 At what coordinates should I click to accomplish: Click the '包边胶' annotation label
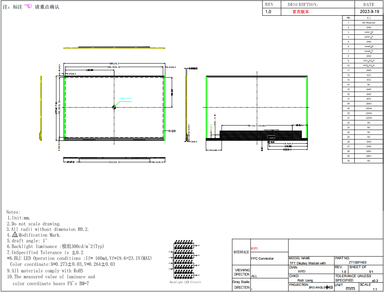(172, 131)
